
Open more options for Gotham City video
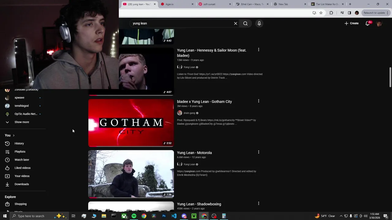(258, 101)
